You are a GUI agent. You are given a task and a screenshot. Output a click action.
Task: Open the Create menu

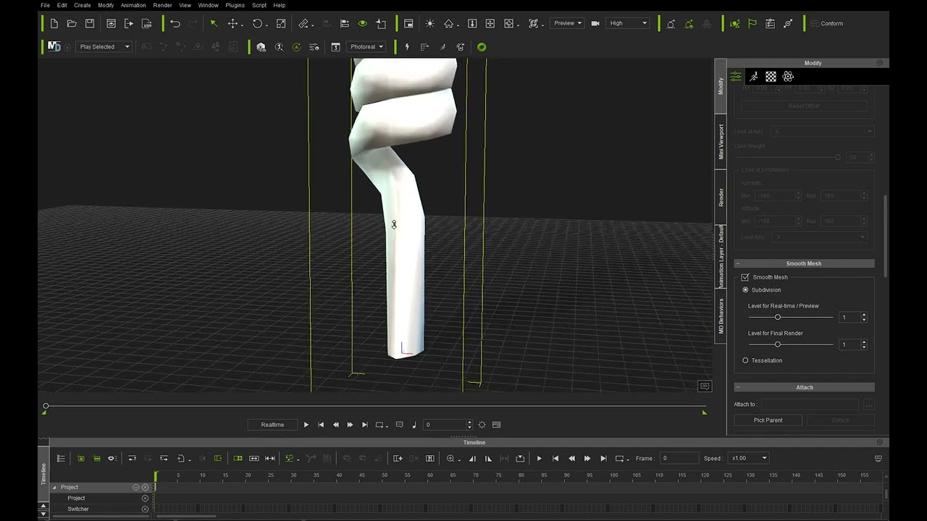[83, 5]
